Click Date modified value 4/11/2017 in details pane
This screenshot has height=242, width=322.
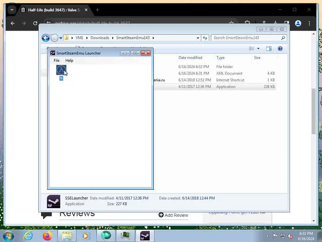click(132, 198)
